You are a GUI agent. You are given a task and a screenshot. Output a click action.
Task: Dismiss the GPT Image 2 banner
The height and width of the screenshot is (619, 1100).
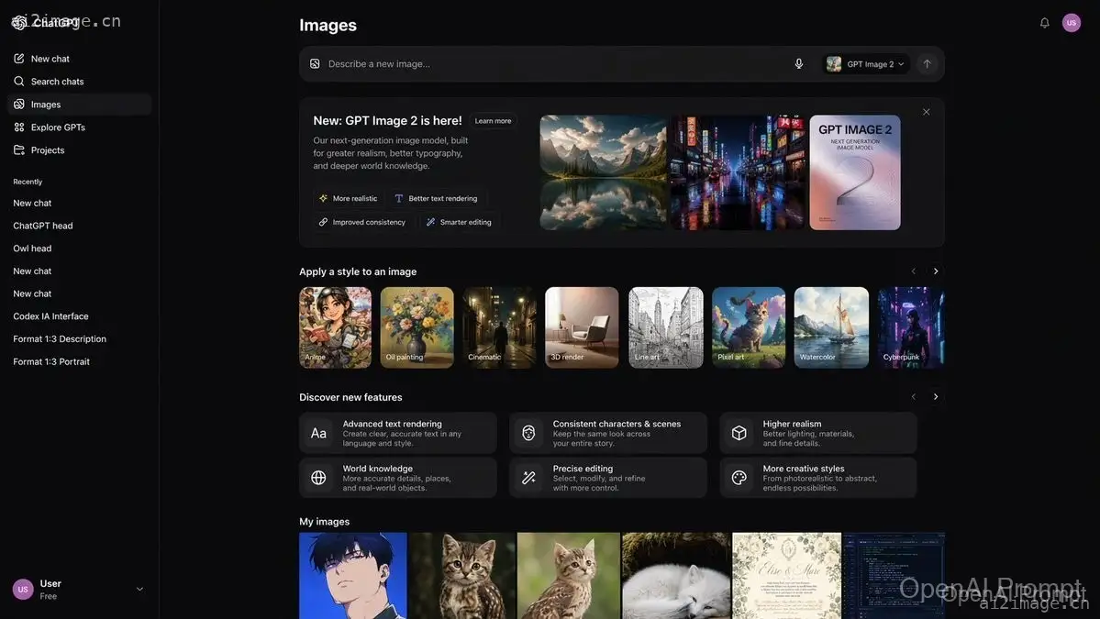tap(926, 112)
